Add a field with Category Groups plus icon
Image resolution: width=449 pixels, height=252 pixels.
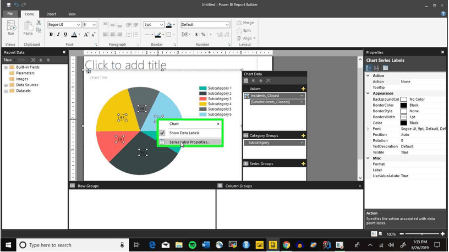pyautogui.click(x=303, y=135)
